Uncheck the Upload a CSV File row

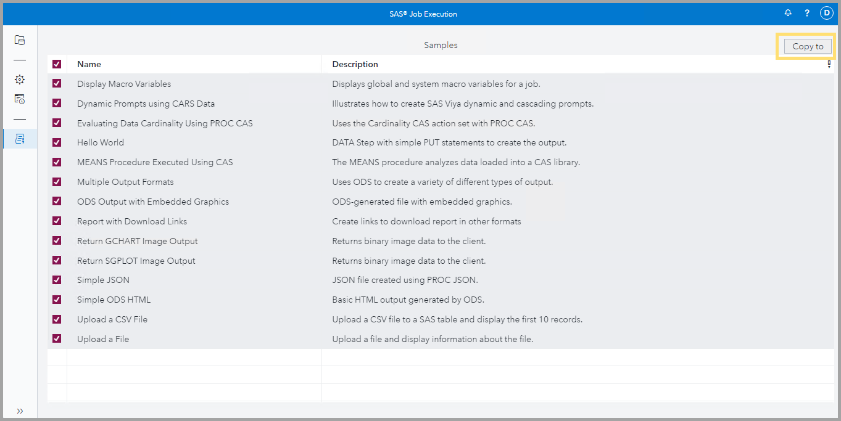56,319
